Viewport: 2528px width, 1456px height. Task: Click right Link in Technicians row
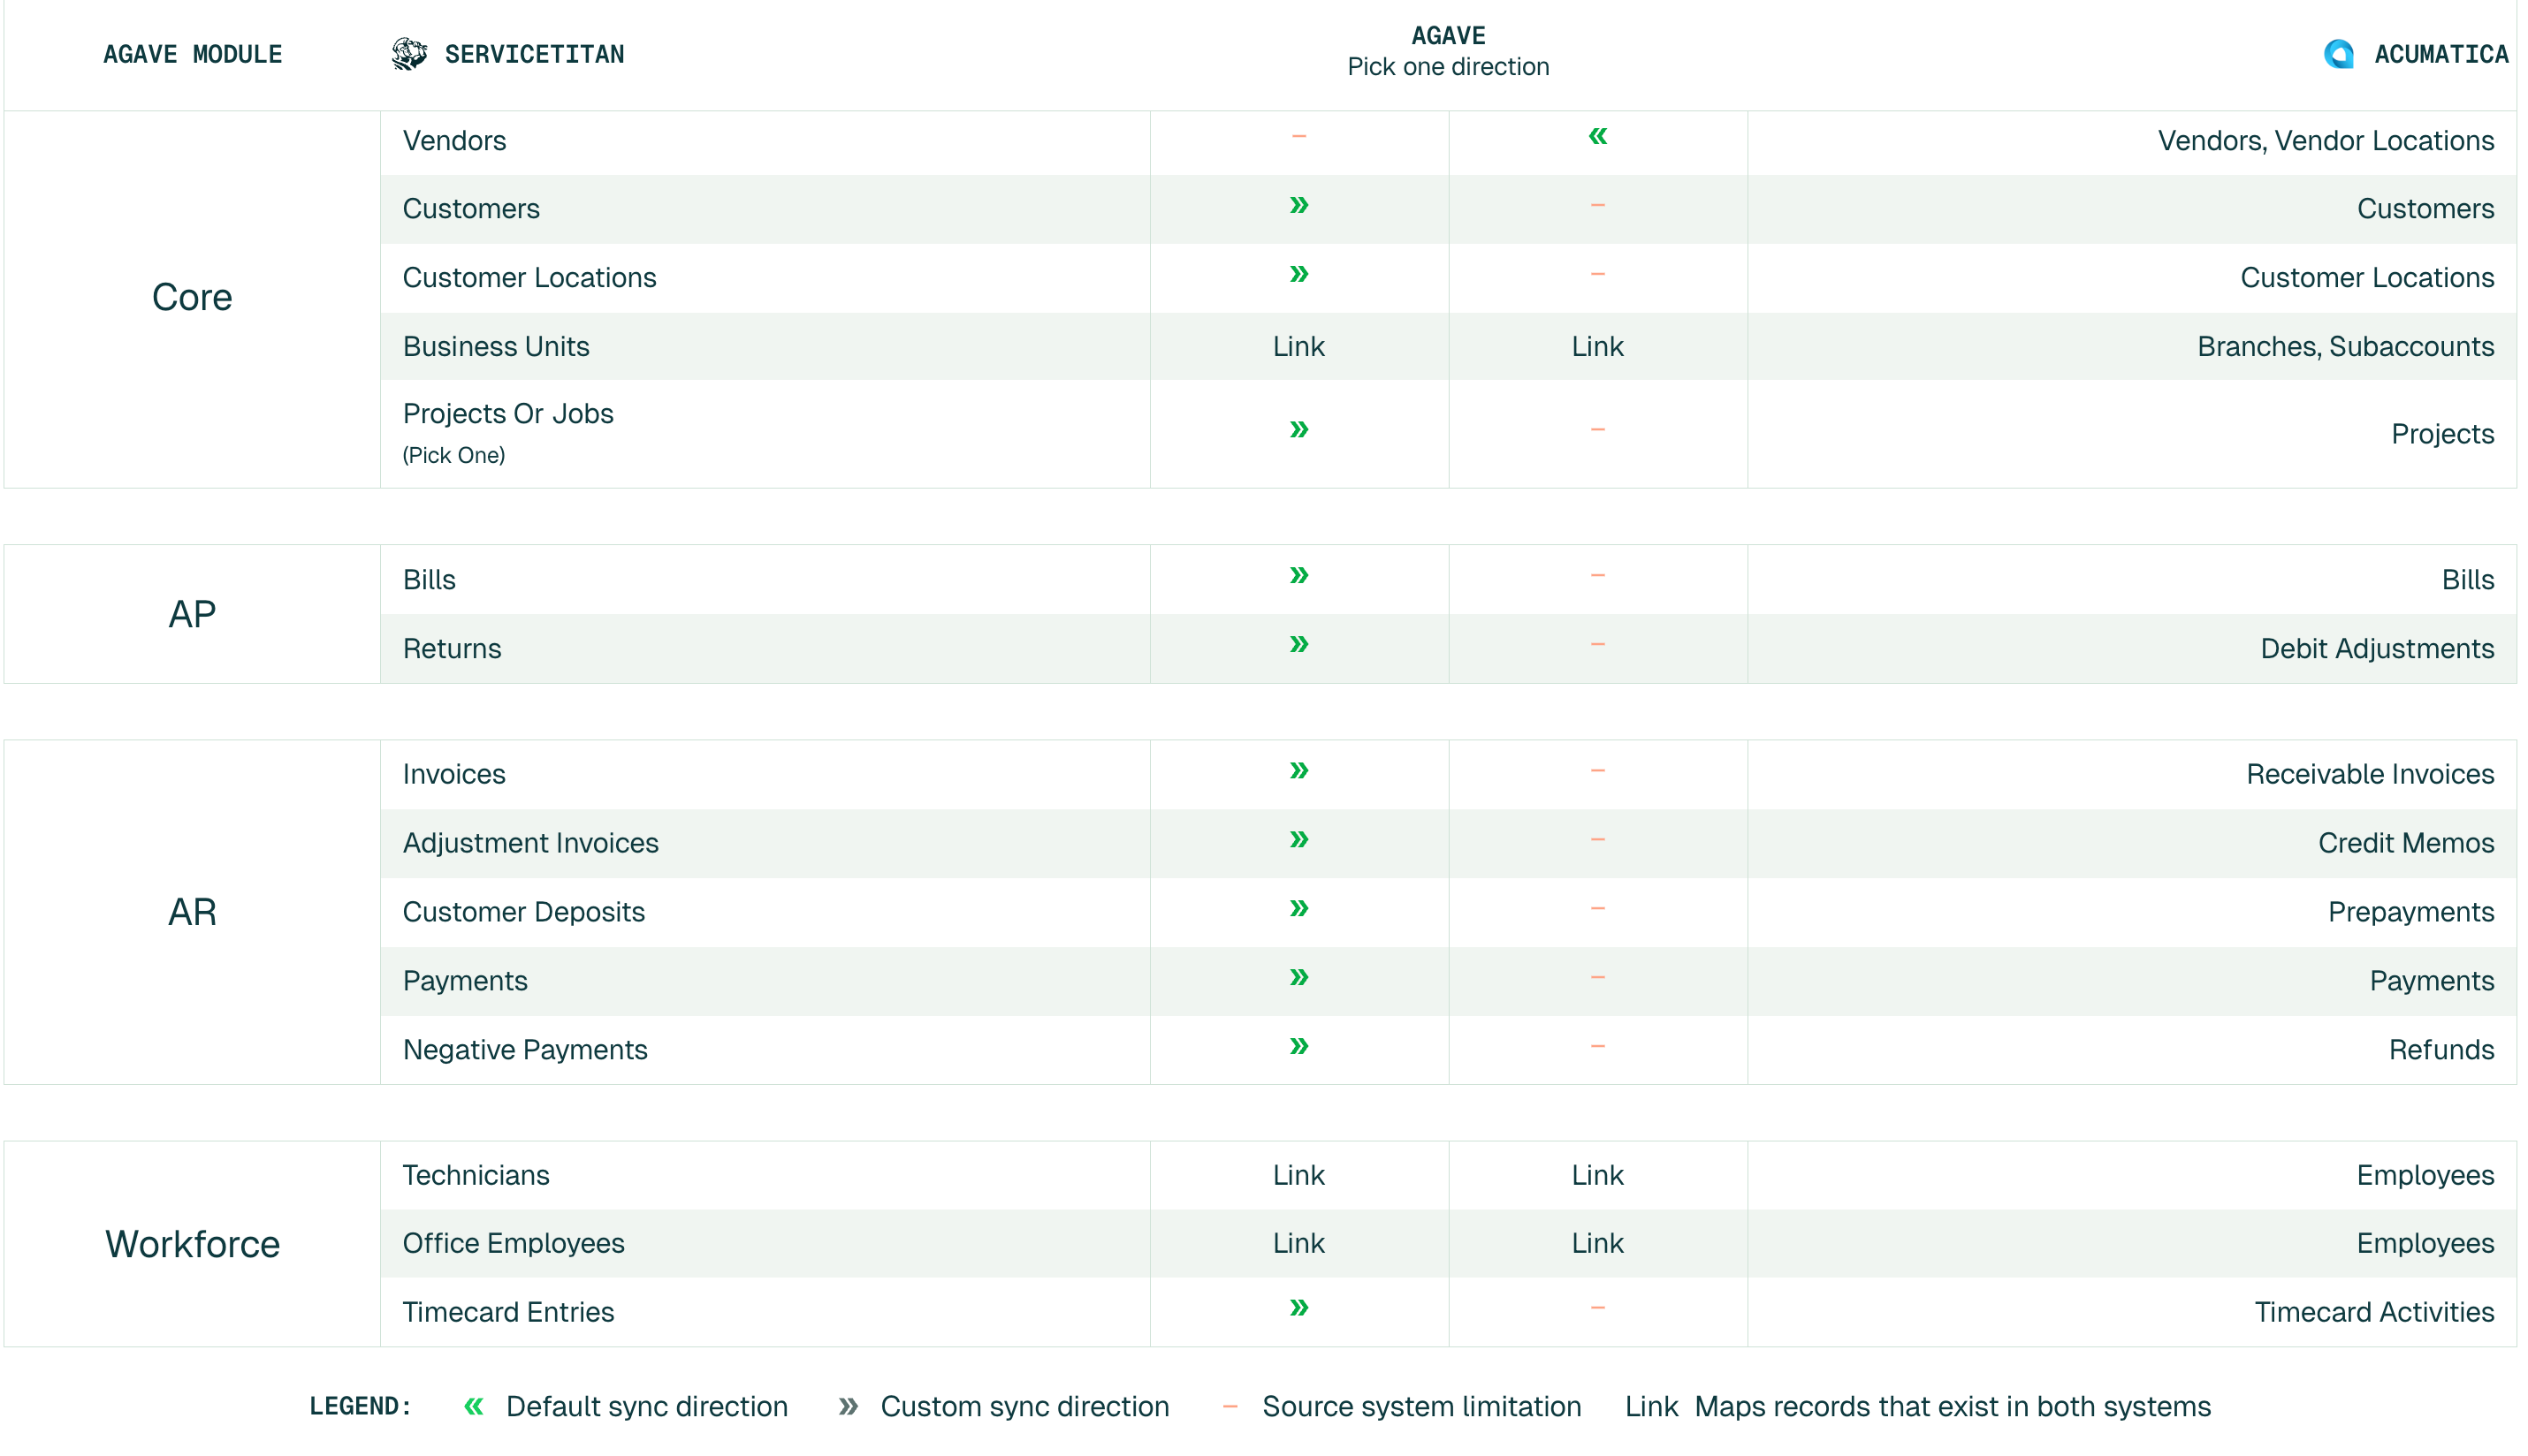1597,1175
